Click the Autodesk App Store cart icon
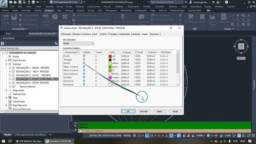The width and height of the screenshot is (256, 144). pos(213,2)
